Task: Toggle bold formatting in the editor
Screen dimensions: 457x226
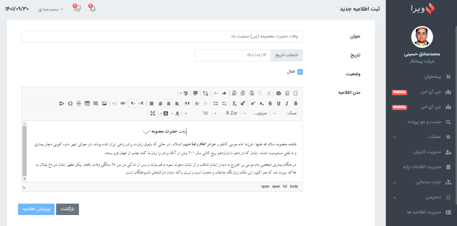Action: click(296, 103)
